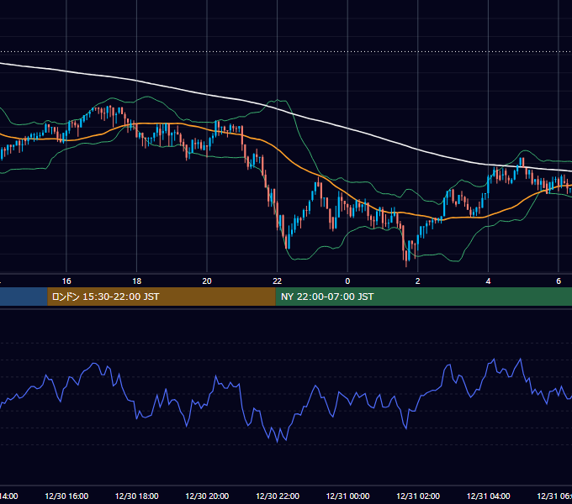This screenshot has height=504, width=572.
Task: Click the 12/31 02:00 timestamp label
Action: click(x=418, y=496)
